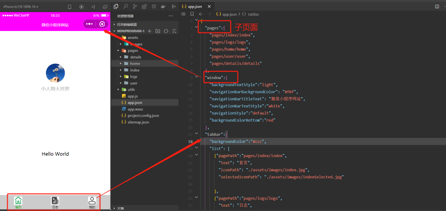Open the Source Control panel
446x211 pixels.
click(135, 6)
